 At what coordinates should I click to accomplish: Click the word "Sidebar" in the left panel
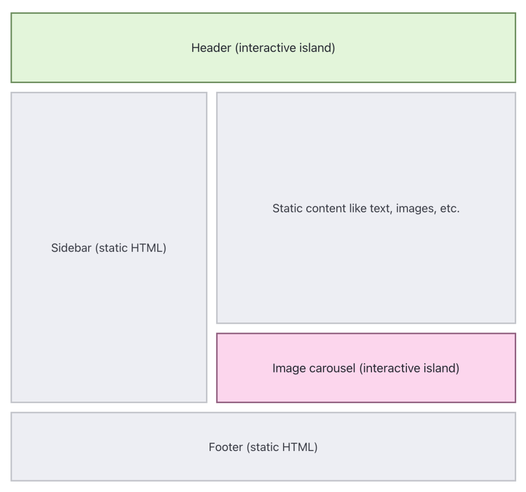click(71, 249)
